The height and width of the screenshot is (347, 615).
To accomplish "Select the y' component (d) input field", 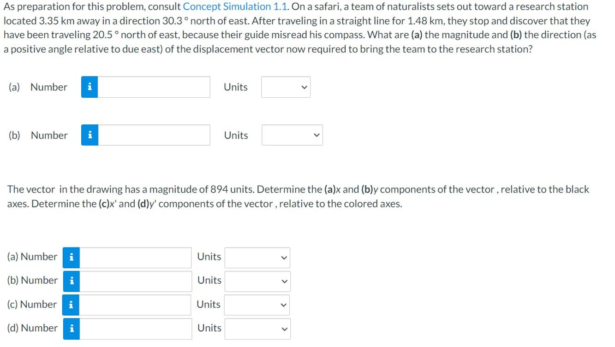I will coord(135,329).
